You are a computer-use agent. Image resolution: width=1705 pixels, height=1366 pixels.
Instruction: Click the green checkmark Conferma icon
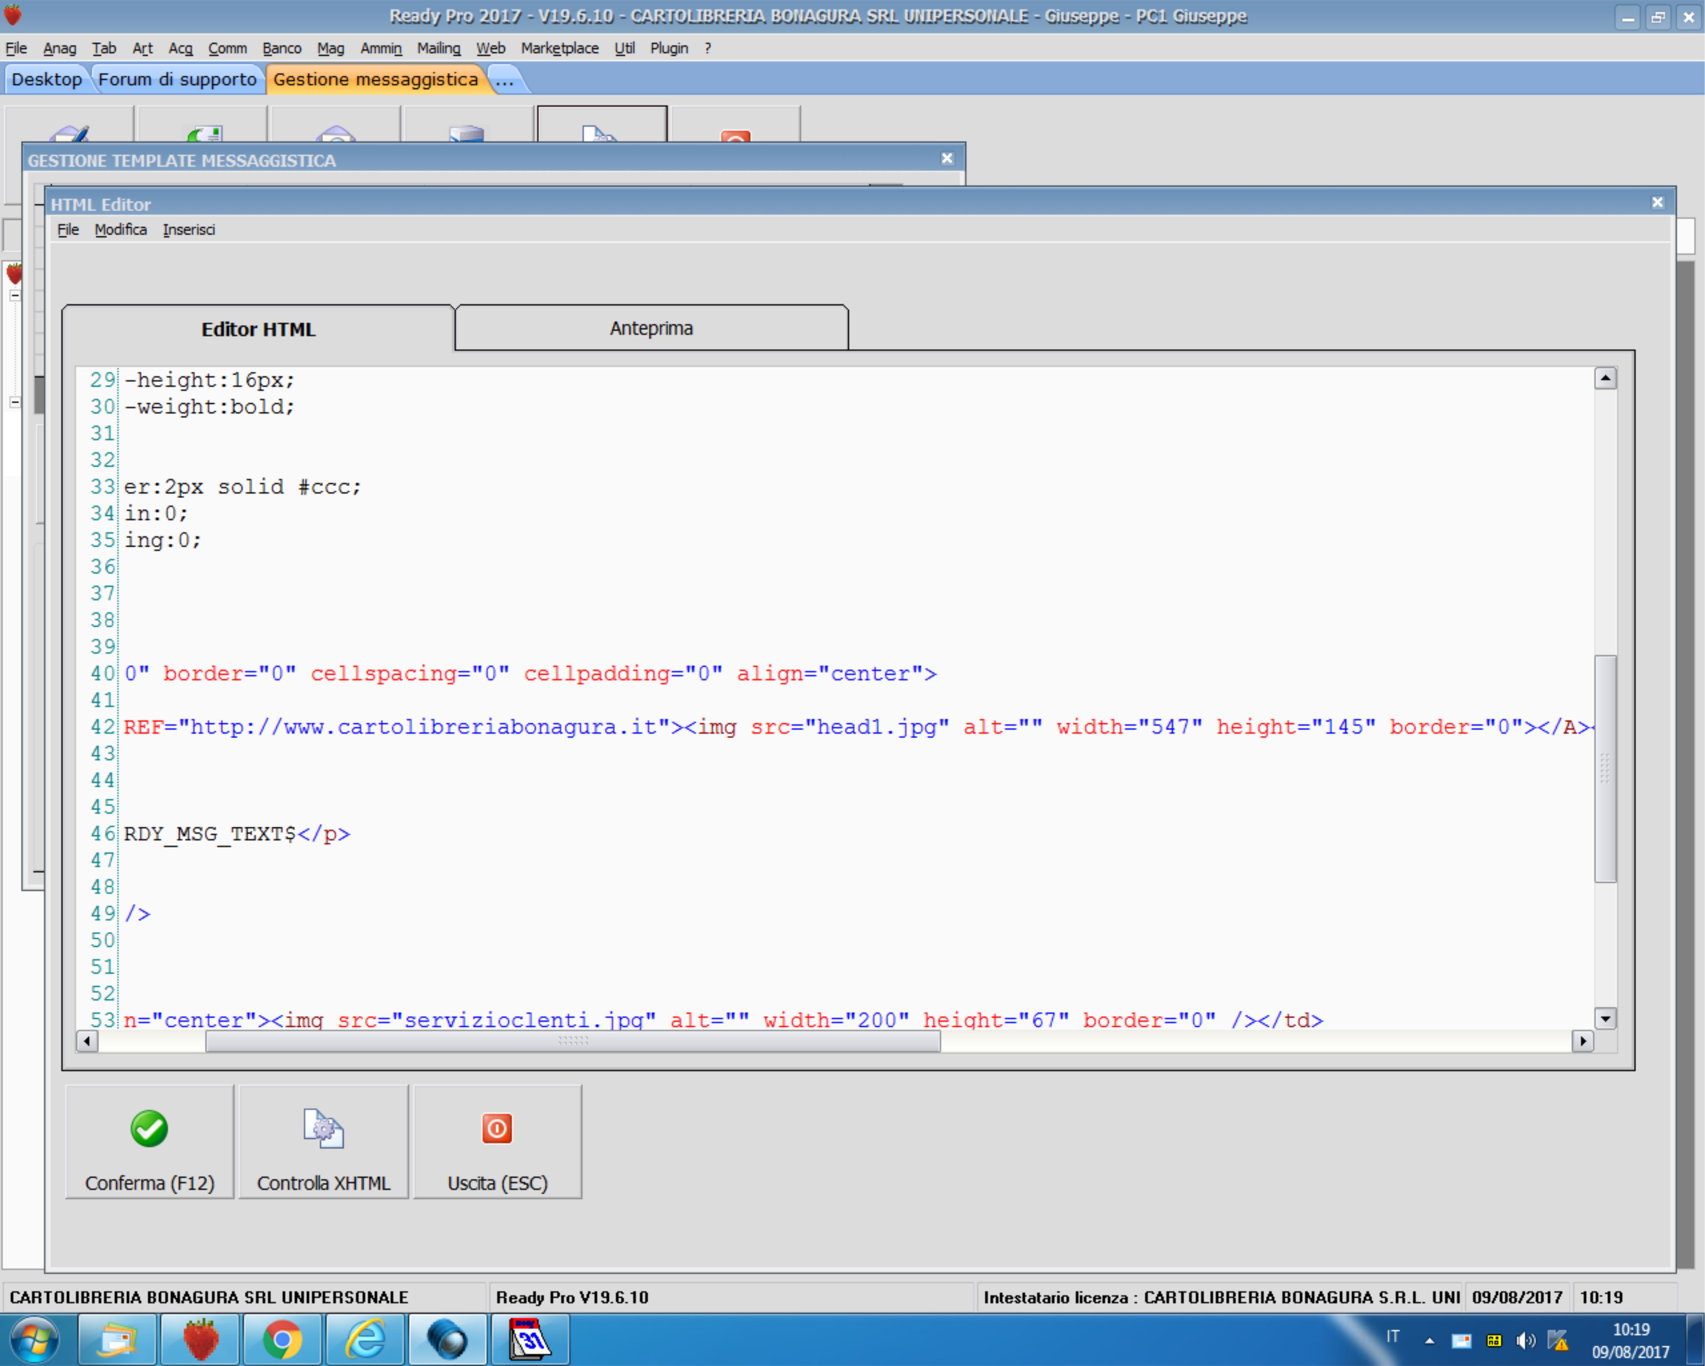click(x=149, y=1129)
